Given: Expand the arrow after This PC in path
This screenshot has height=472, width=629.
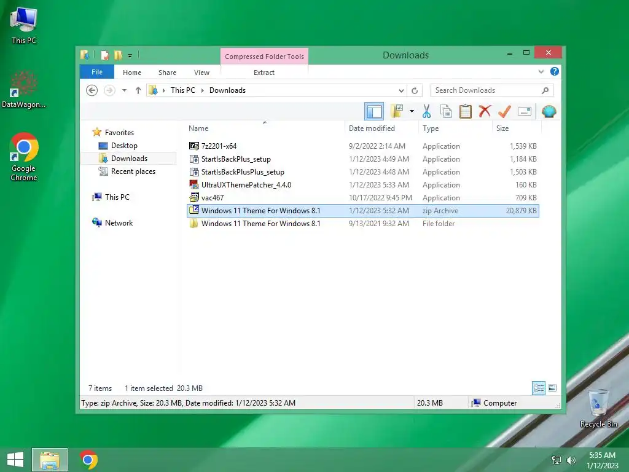Looking at the screenshot, I should (x=203, y=90).
